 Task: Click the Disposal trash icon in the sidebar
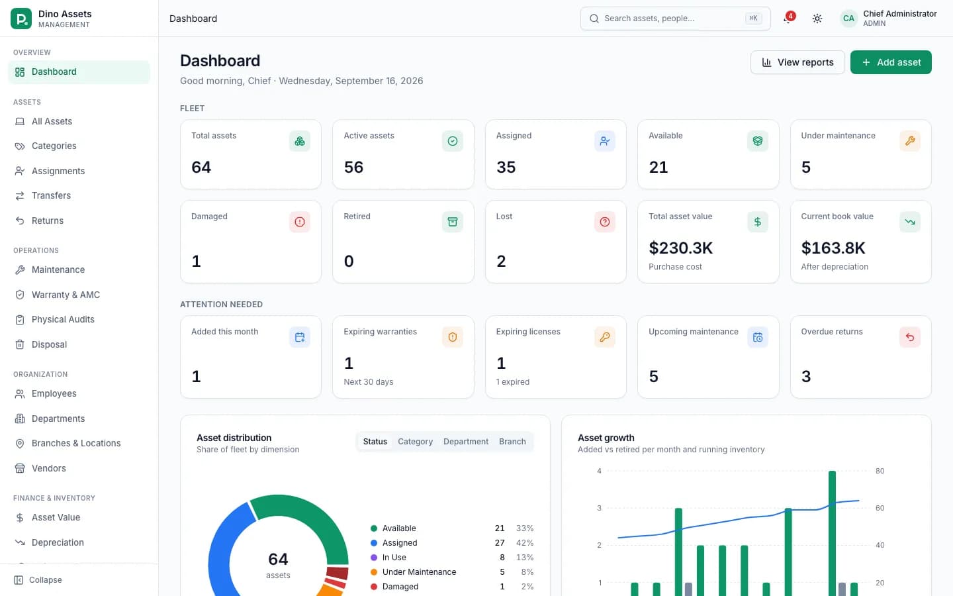coord(20,344)
